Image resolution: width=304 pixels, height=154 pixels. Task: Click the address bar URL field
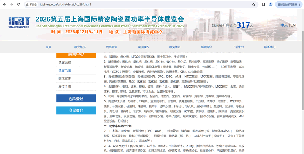[114, 4]
